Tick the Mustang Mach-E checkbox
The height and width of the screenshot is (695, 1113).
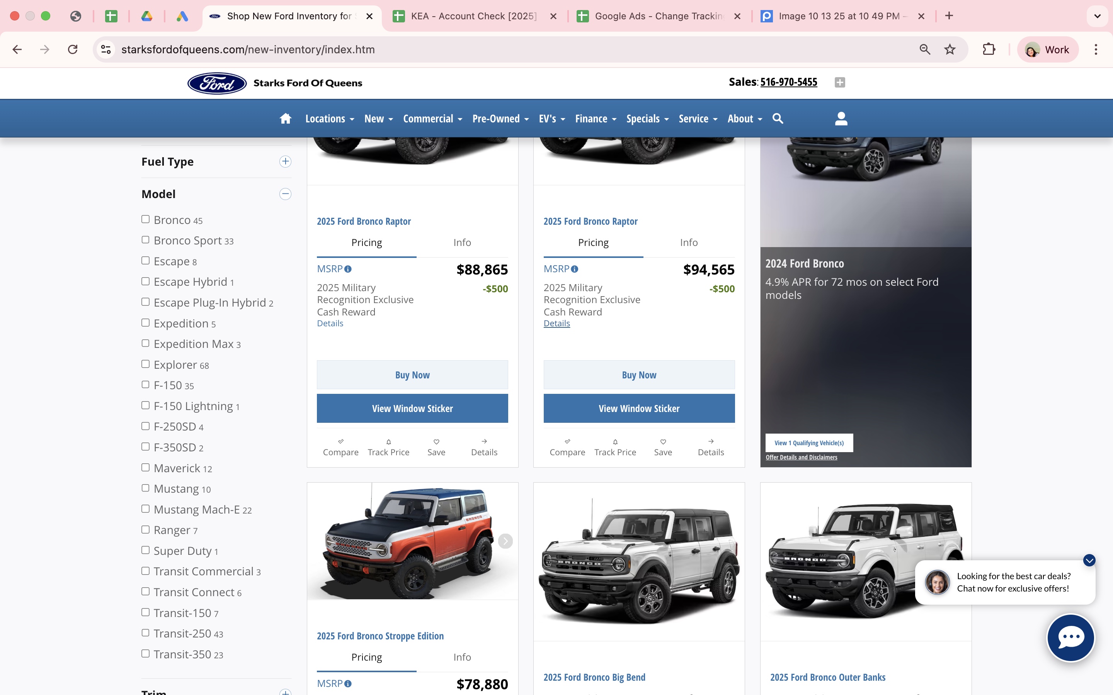146,509
